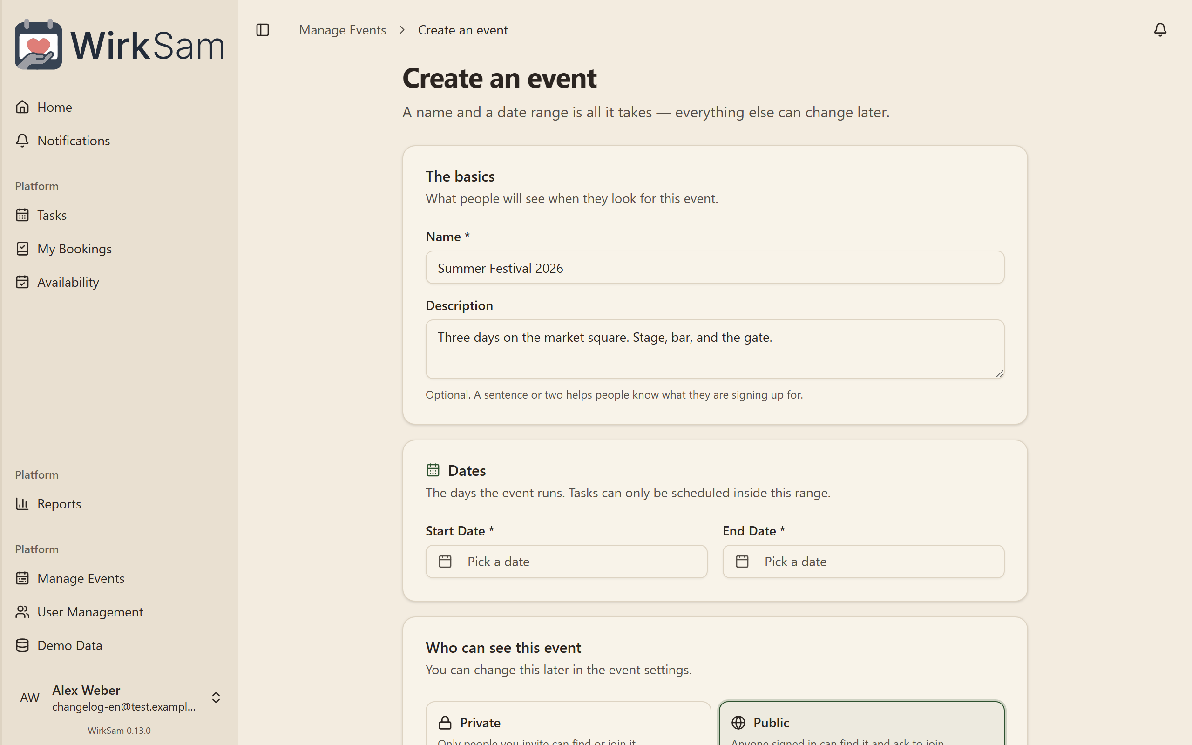Click the changelog-en email text
Viewport: 1192px width, 745px height.
[124, 706]
